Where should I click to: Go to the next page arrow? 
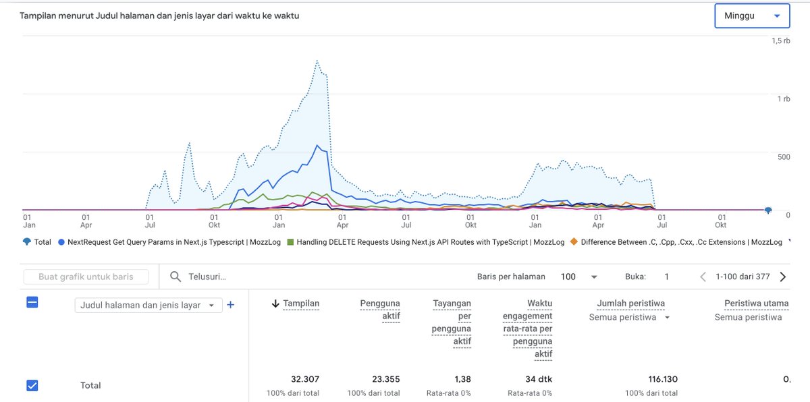click(783, 277)
